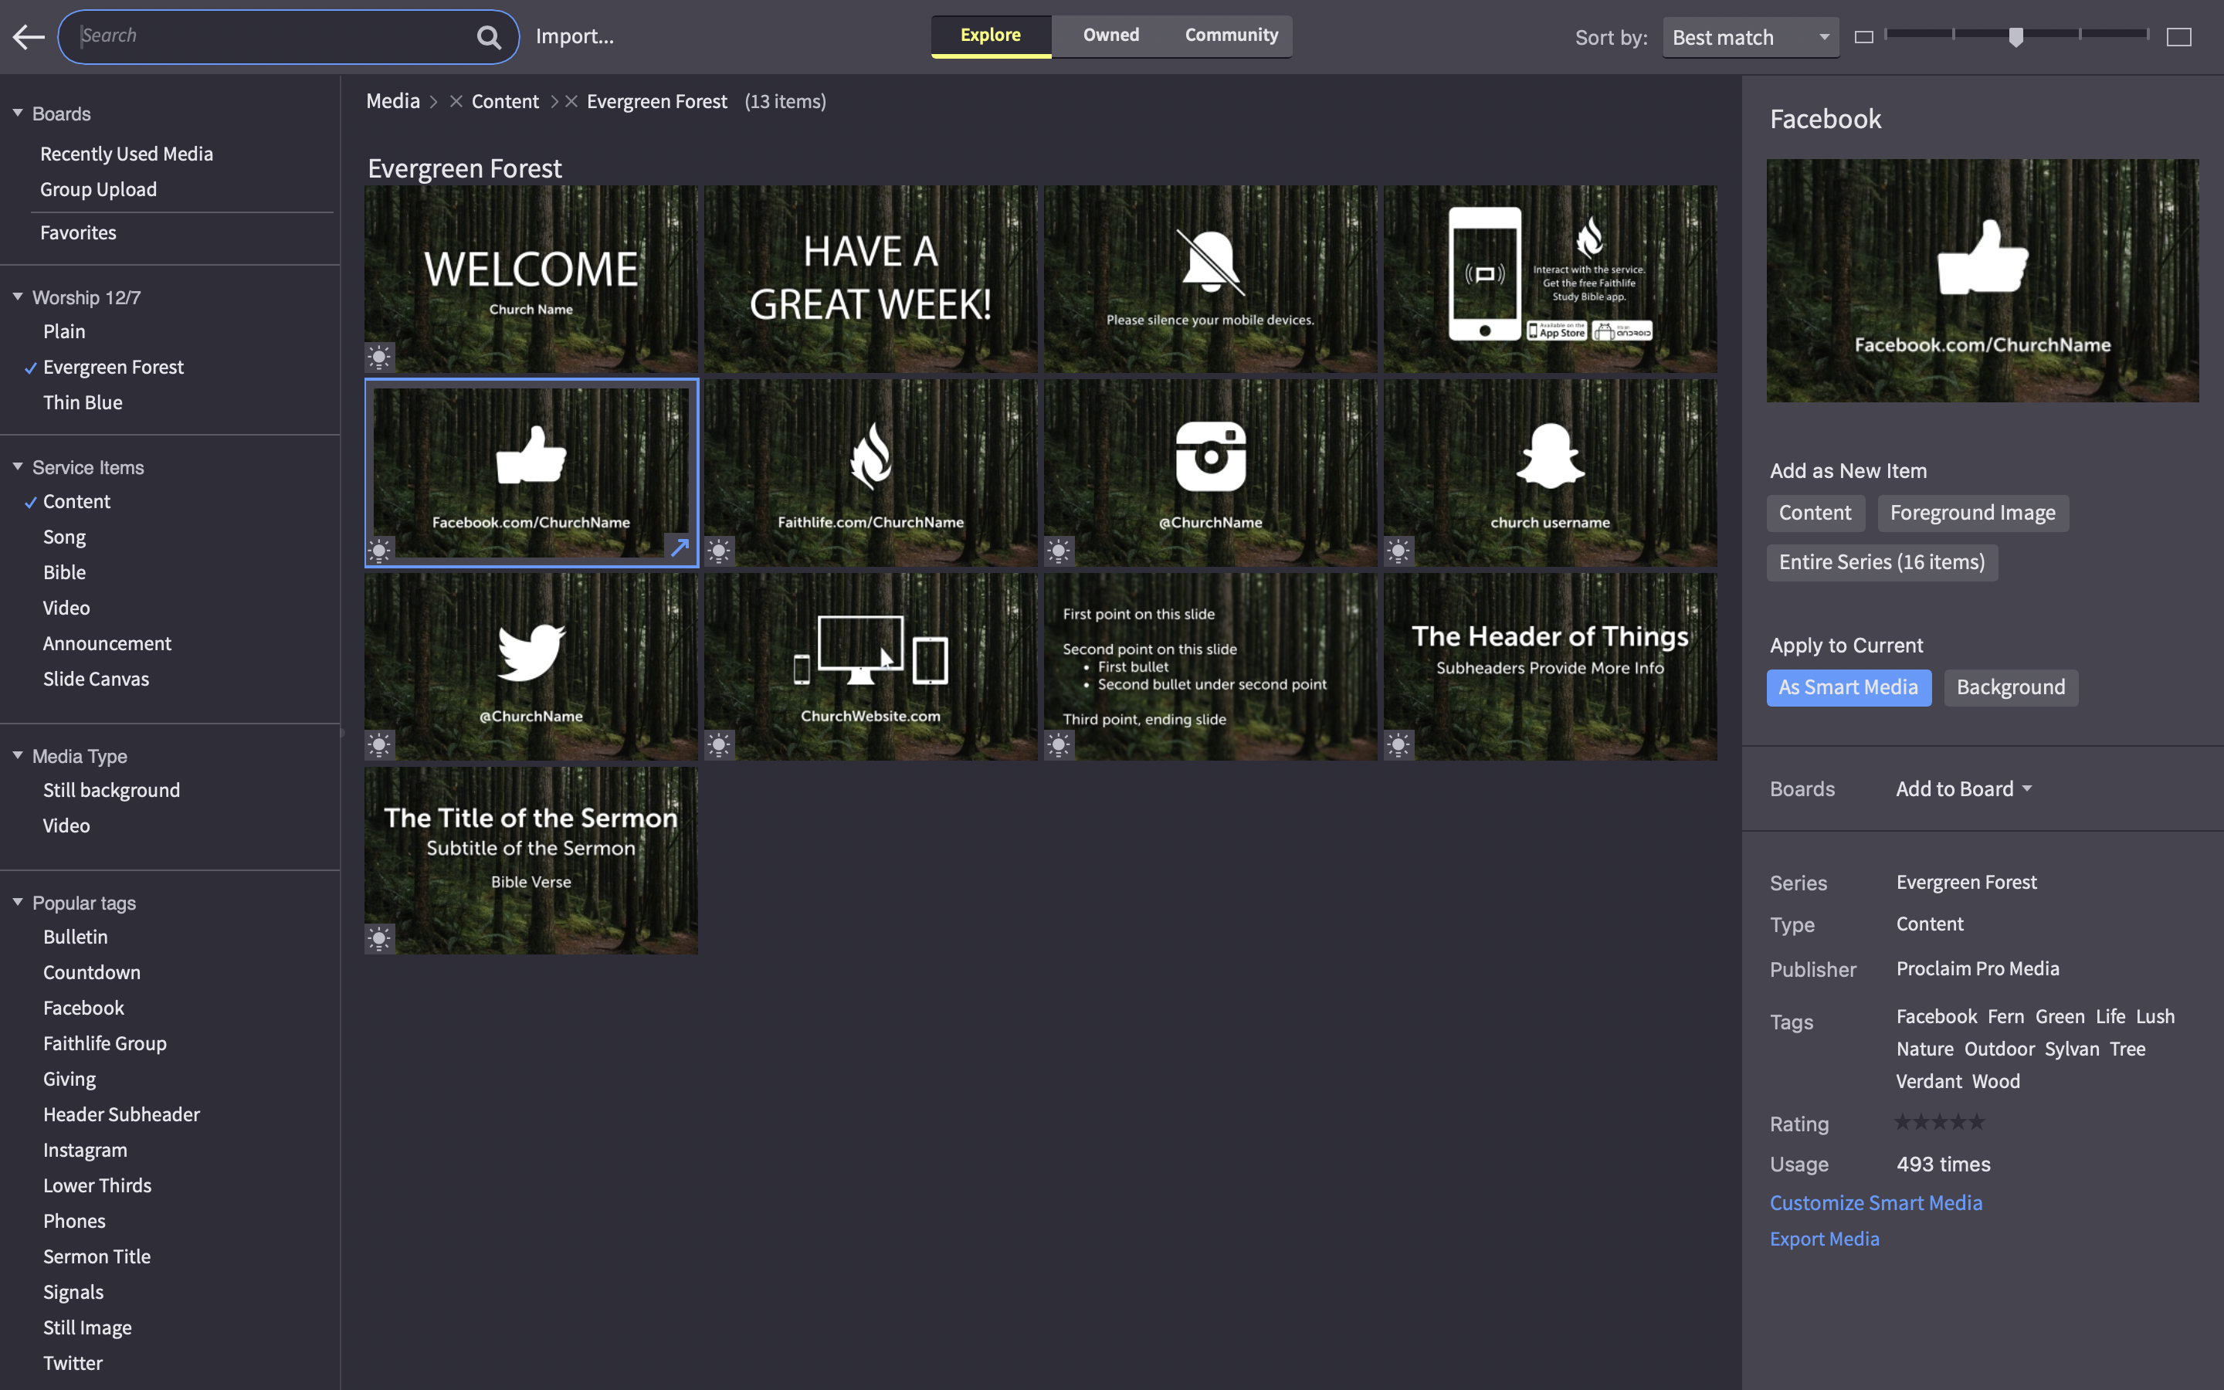
Task: Switch to the Explore tab
Action: (991, 36)
